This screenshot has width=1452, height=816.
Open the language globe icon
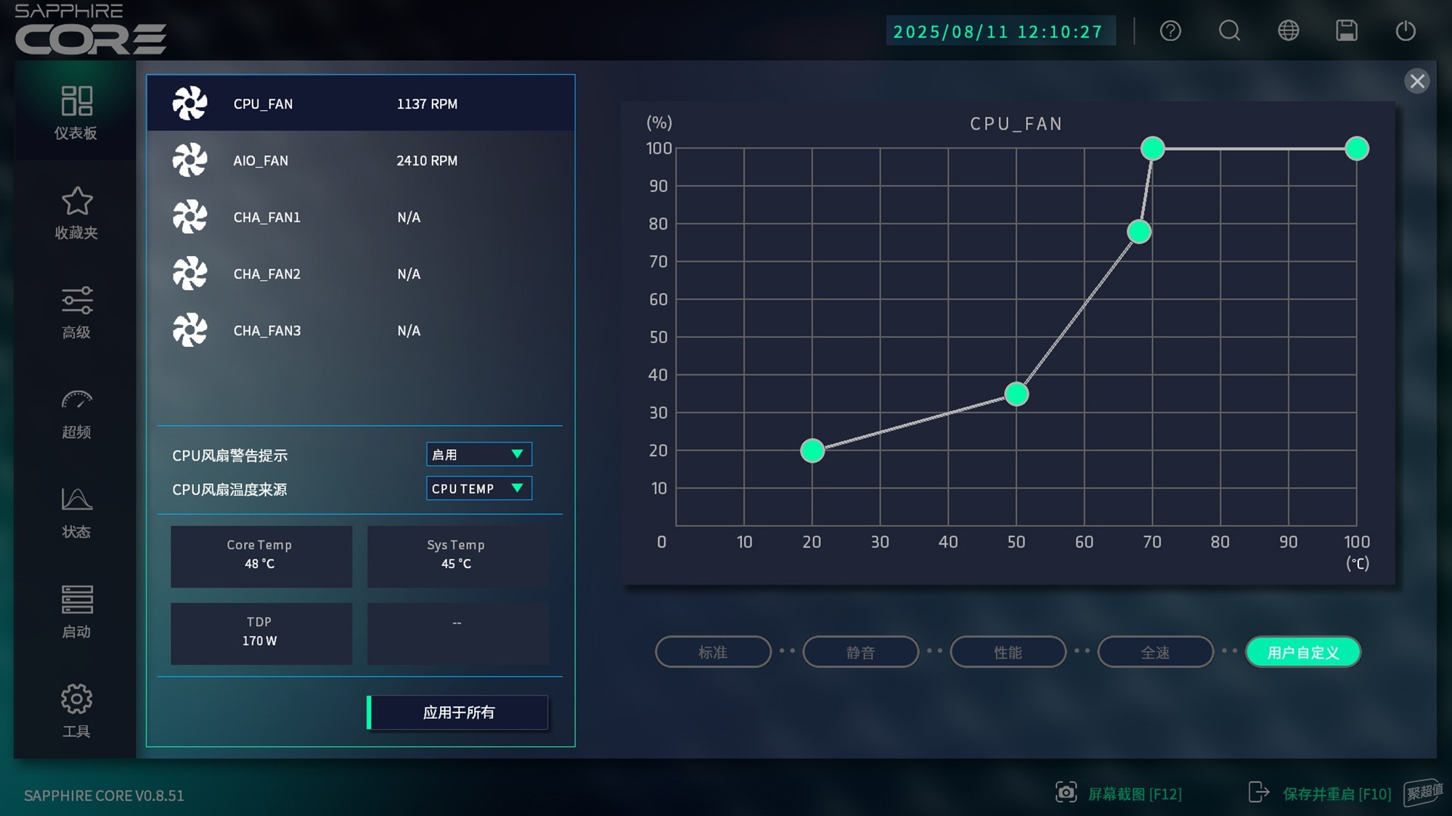[1288, 31]
